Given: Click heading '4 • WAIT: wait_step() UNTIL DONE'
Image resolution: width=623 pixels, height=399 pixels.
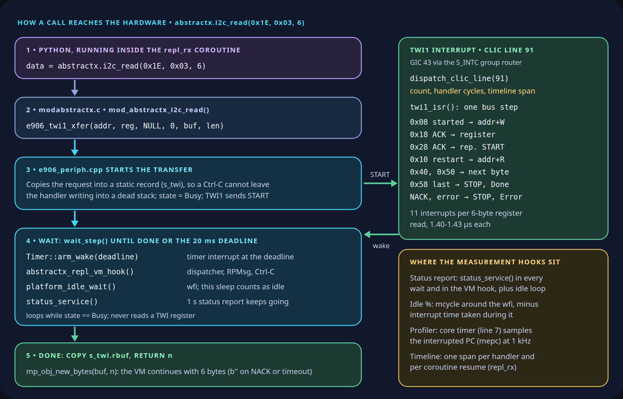Looking at the screenshot, I should click(x=142, y=241).
